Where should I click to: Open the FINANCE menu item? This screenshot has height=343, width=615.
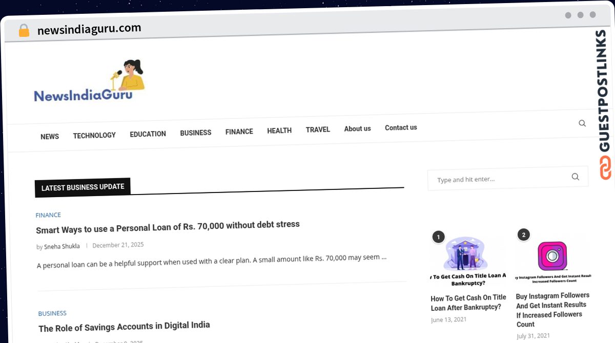pyautogui.click(x=239, y=132)
